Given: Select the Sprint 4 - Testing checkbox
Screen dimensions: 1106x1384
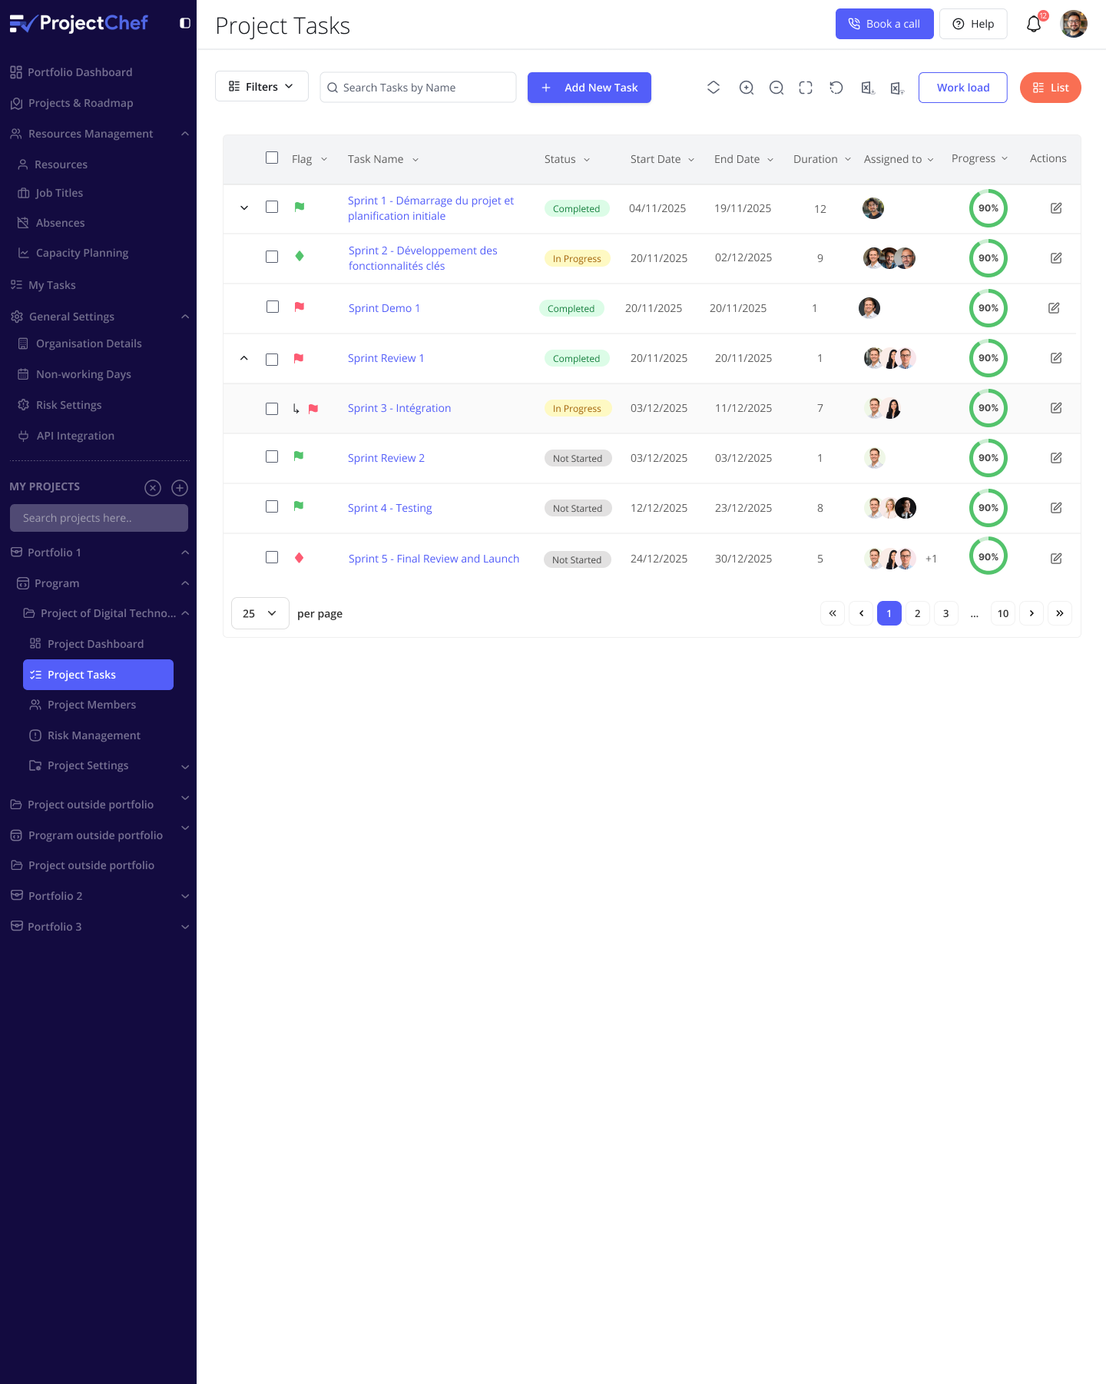Looking at the screenshot, I should [x=272, y=506].
